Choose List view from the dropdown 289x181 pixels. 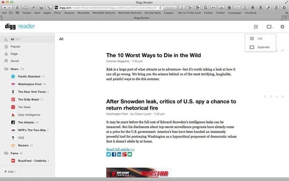click(260, 38)
